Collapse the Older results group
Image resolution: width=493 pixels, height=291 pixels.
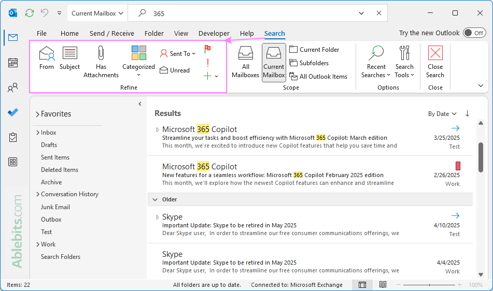155,199
